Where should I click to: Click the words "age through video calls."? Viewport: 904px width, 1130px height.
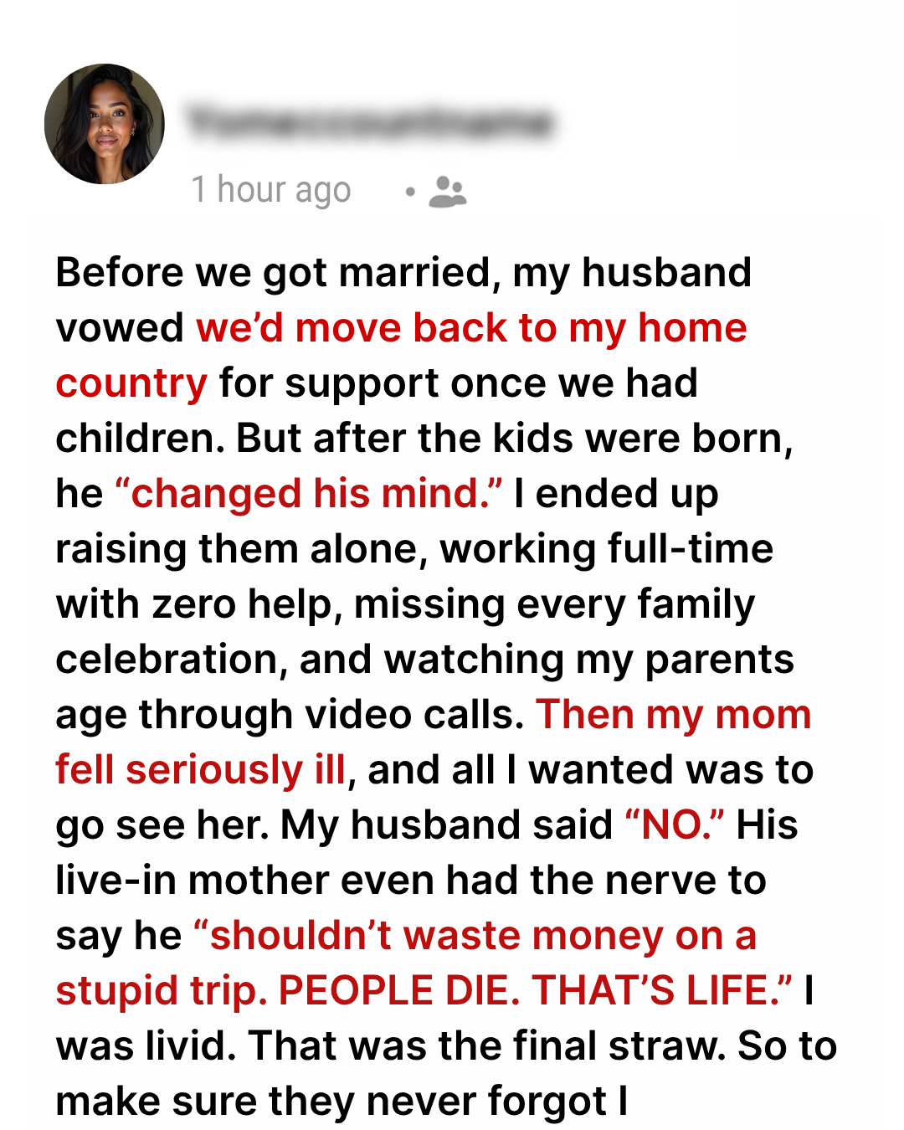coord(290,715)
